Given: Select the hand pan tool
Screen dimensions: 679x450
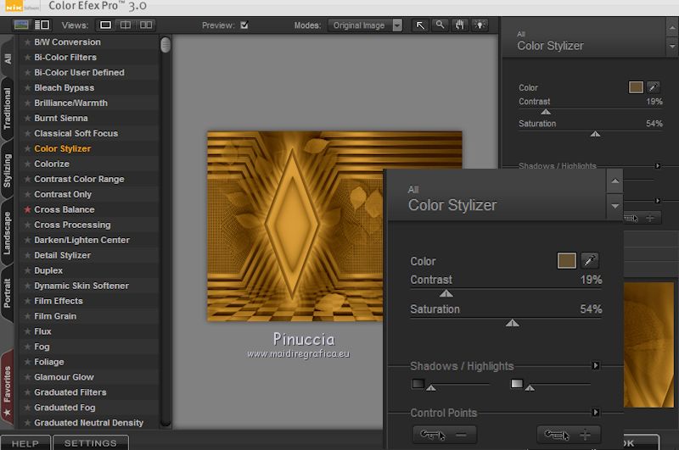Looking at the screenshot, I should point(460,25).
